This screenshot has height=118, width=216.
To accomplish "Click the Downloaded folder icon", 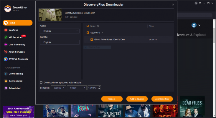I will pos(6,81).
